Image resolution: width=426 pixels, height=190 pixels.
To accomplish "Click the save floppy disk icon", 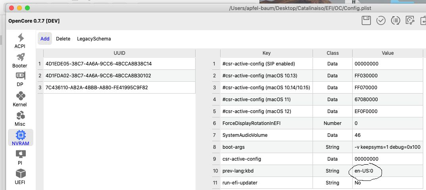I will pos(367,21).
